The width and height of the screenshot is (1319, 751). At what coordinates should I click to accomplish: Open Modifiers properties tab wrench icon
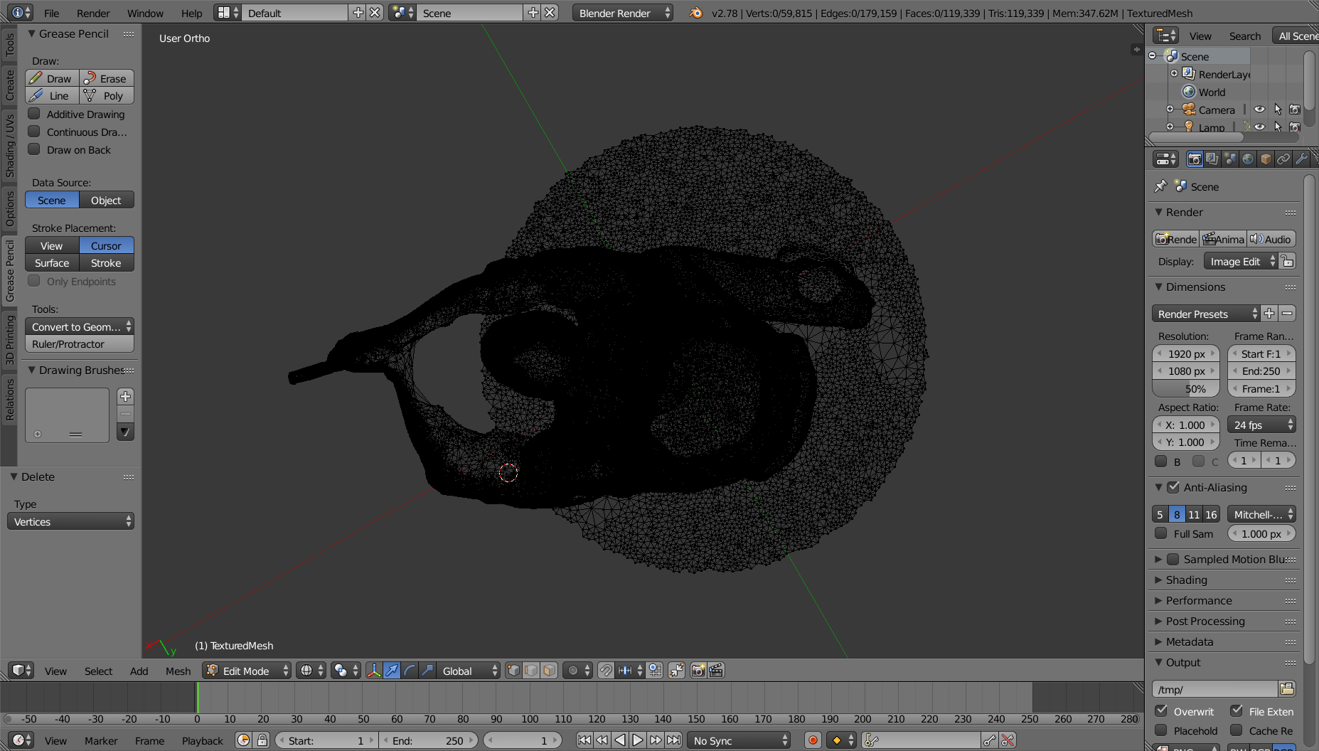pos(1301,159)
